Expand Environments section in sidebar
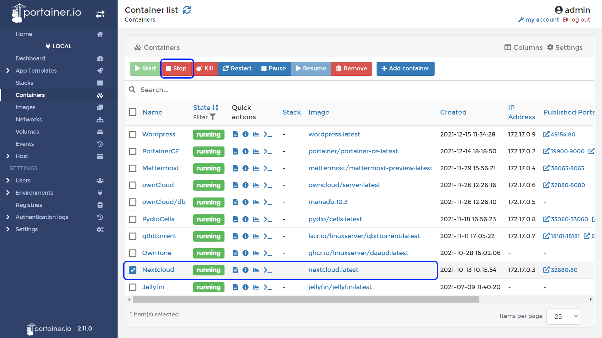Screen dimensions: 602x338 point(8,192)
